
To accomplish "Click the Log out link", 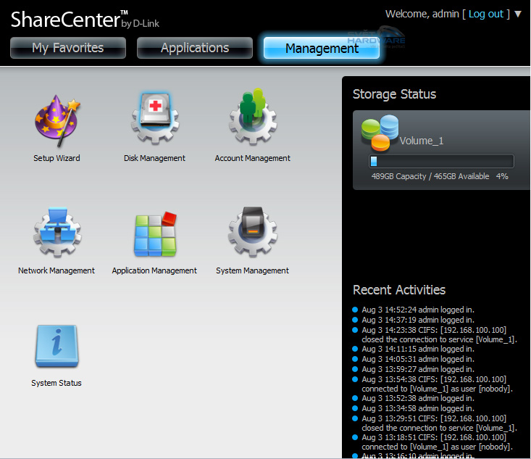I will click(x=485, y=14).
